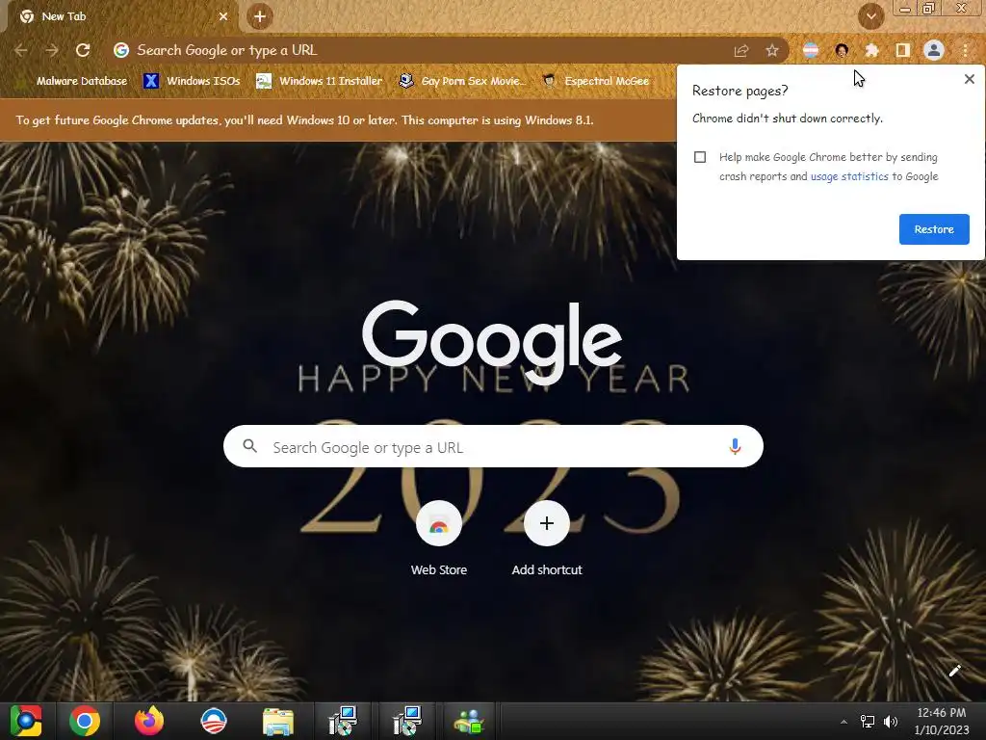The height and width of the screenshot is (740, 986).
Task: Open the face avatar extension icon
Action: pyautogui.click(x=842, y=50)
